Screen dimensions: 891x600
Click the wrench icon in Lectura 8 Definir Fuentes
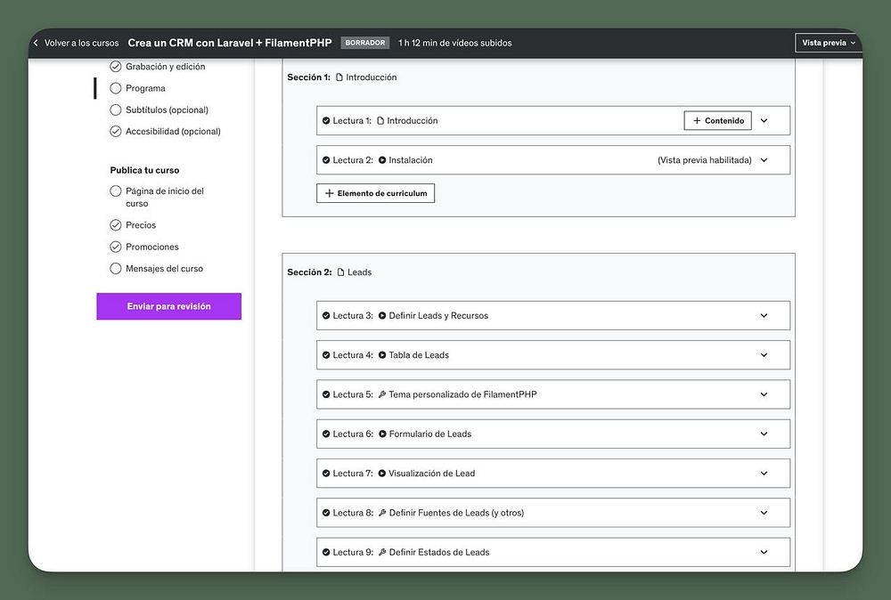[x=382, y=513]
